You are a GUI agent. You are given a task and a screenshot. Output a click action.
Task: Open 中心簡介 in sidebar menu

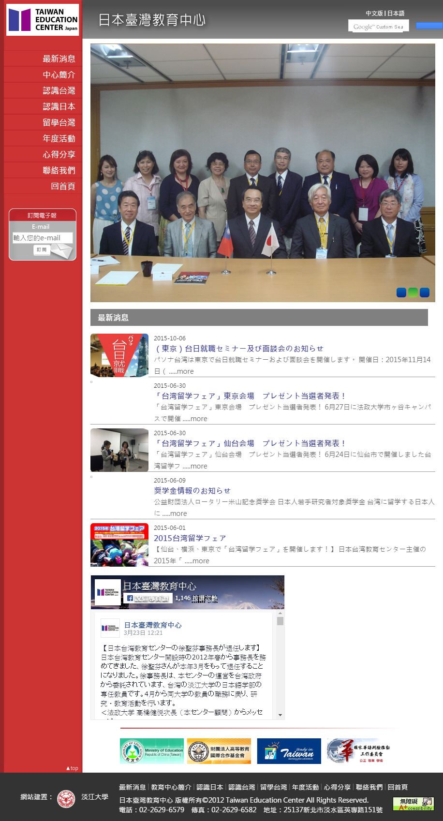pos(59,74)
